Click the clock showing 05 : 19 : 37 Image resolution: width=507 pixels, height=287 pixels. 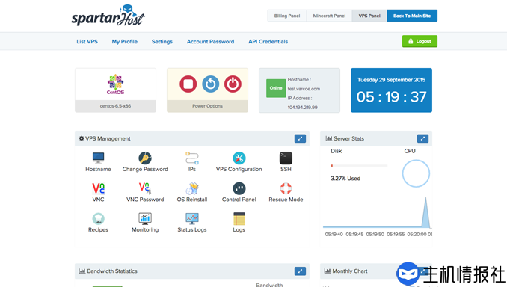[x=391, y=97]
